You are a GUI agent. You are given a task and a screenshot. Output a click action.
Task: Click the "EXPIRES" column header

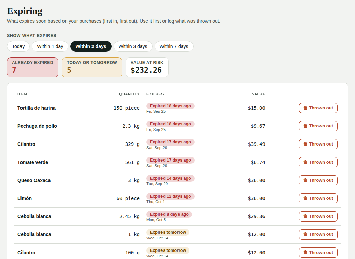(155, 94)
